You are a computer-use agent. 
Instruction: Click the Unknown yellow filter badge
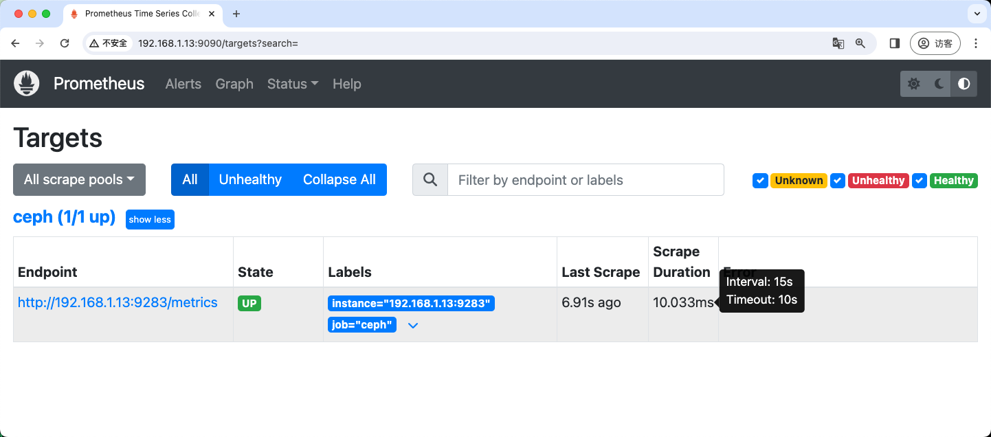(x=799, y=181)
